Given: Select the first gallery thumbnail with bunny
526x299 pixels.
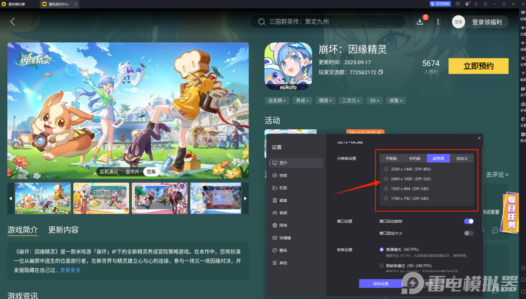Looking at the screenshot, I should point(43,198).
